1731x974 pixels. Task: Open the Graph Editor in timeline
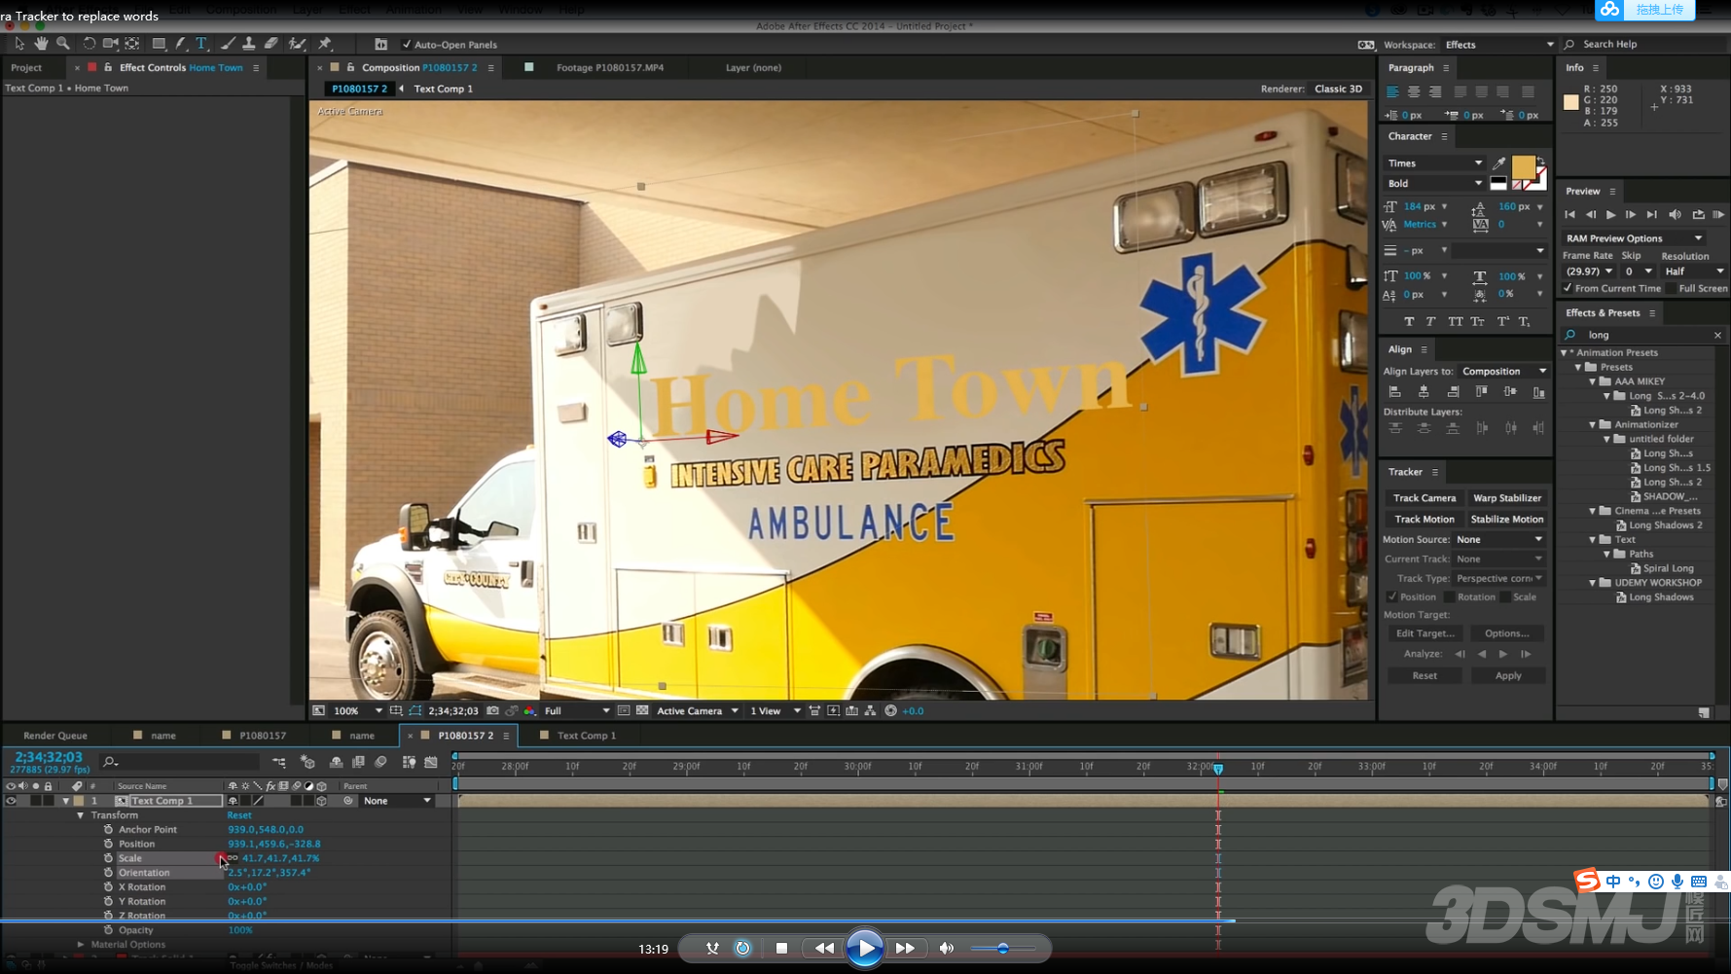pos(431,762)
